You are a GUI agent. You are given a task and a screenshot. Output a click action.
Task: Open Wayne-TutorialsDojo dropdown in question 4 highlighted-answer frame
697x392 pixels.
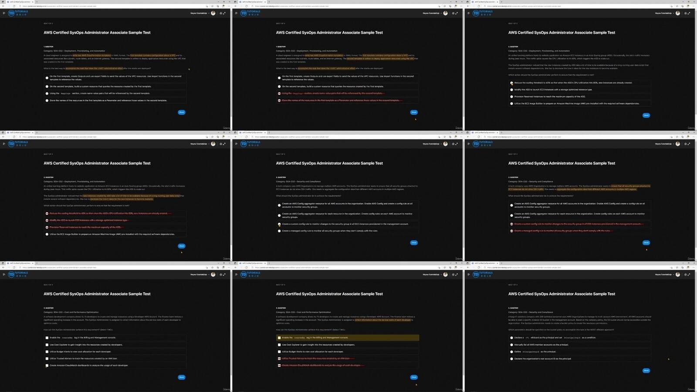pyautogui.click(x=432, y=275)
